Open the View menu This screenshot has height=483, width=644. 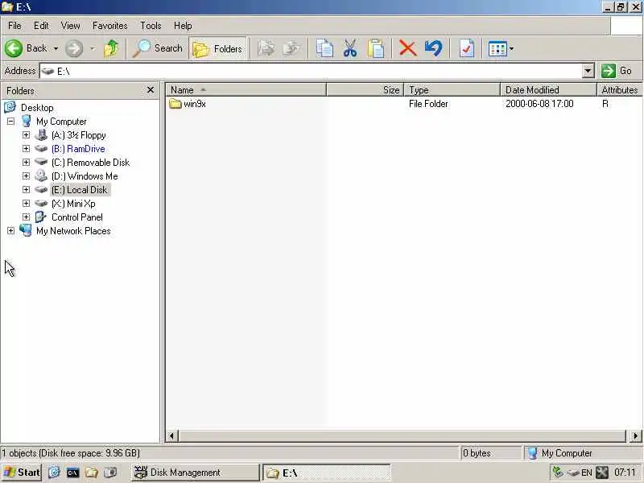(x=70, y=26)
